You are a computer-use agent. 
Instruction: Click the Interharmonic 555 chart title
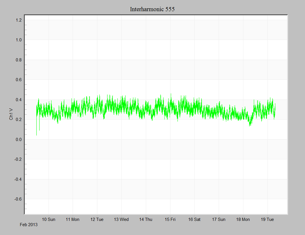152,9
